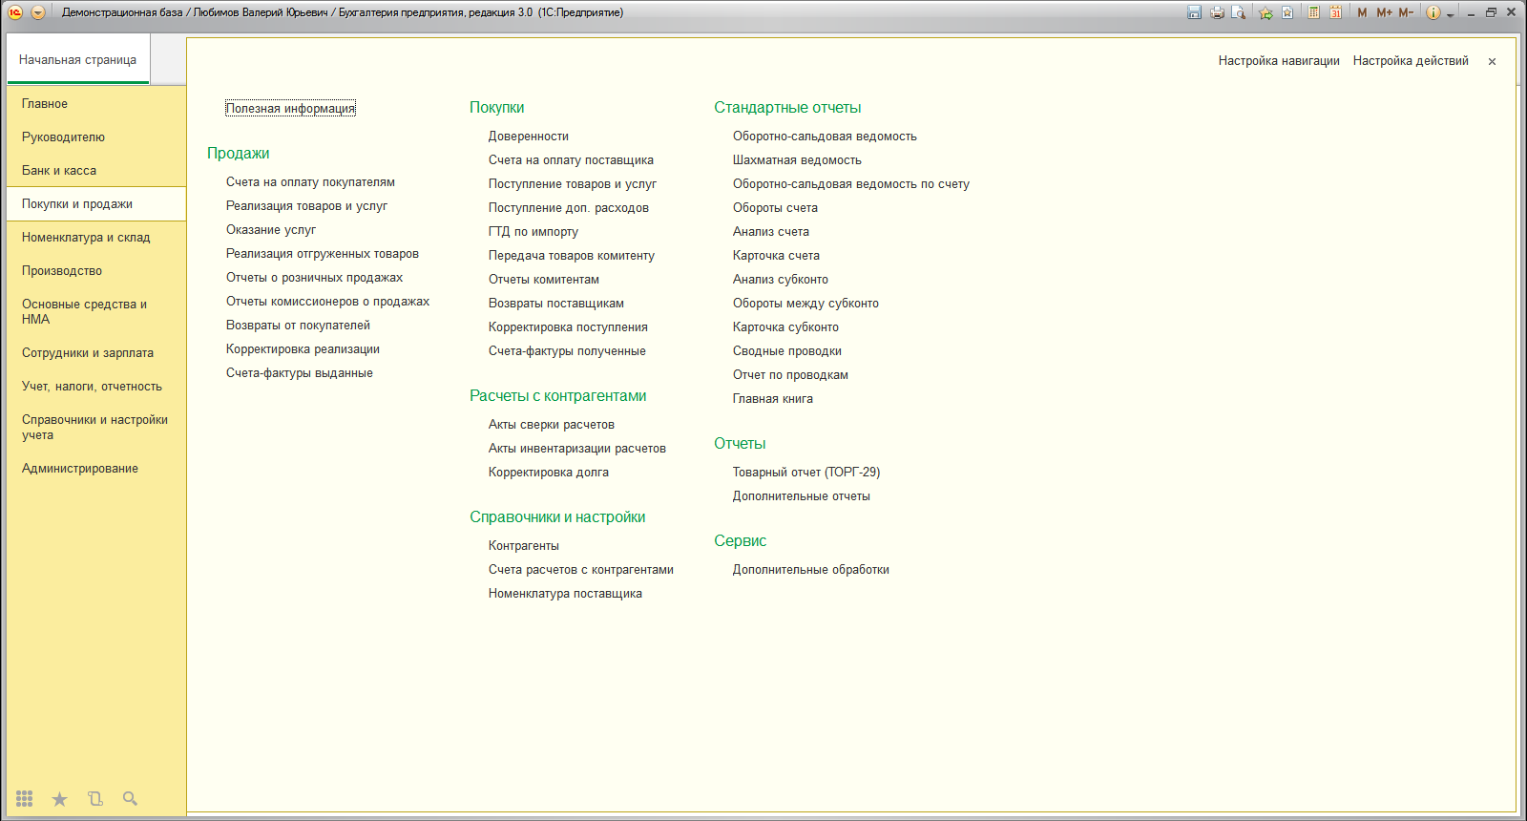Click the 1C application logo icon

point(15,12)
